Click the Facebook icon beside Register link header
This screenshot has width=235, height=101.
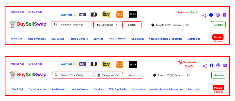[211, 15]
